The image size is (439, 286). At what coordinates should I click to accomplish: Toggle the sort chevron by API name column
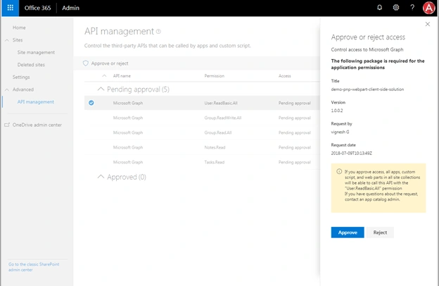(104, 75)
